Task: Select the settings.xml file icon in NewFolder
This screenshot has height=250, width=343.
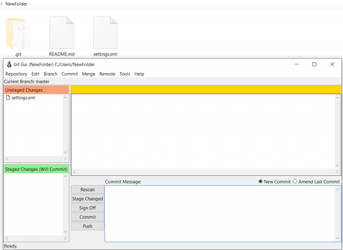Action: click(x=105, y=32)
